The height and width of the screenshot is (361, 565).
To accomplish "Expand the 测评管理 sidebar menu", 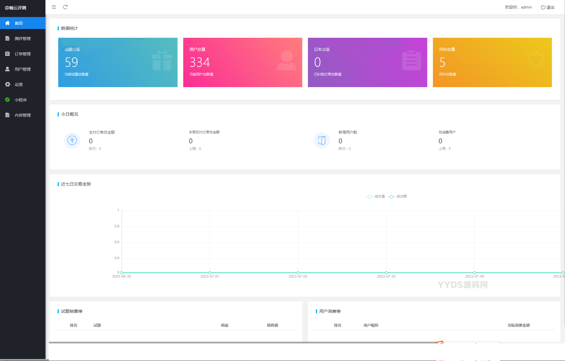I will click(23, 38).
